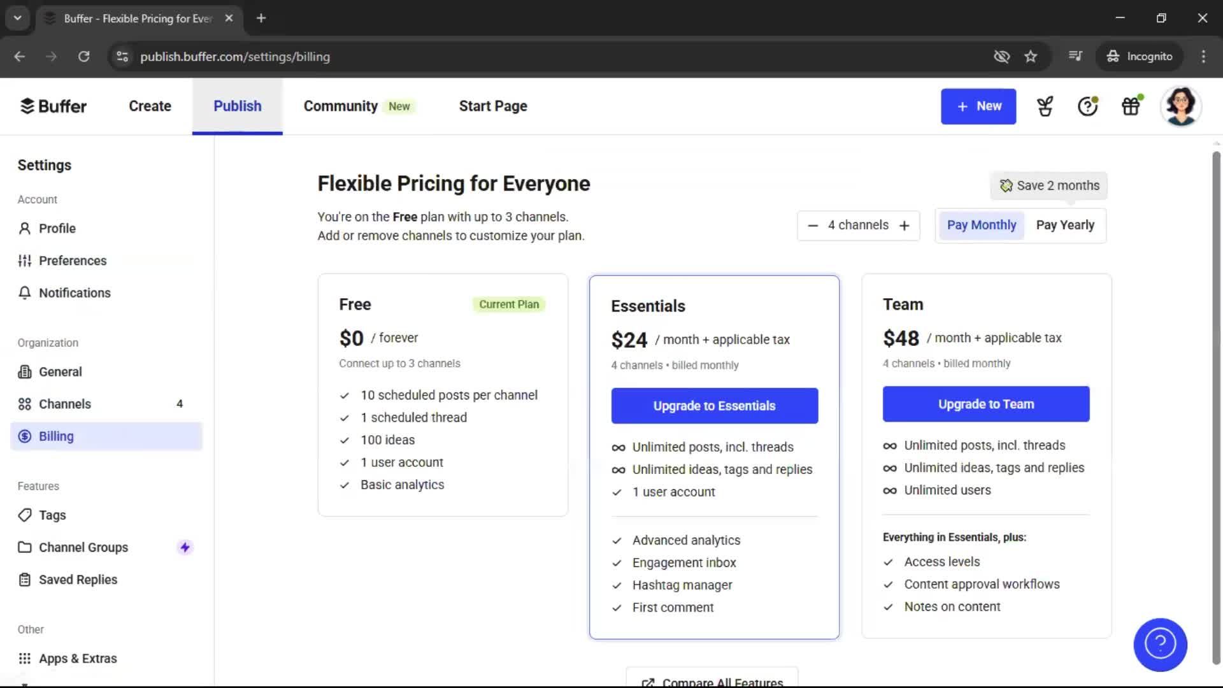This screenshot has height=688, width=1223.
Task: Click the sprout icon in header
Action: pyautogui.click(x=1045, y=106)
